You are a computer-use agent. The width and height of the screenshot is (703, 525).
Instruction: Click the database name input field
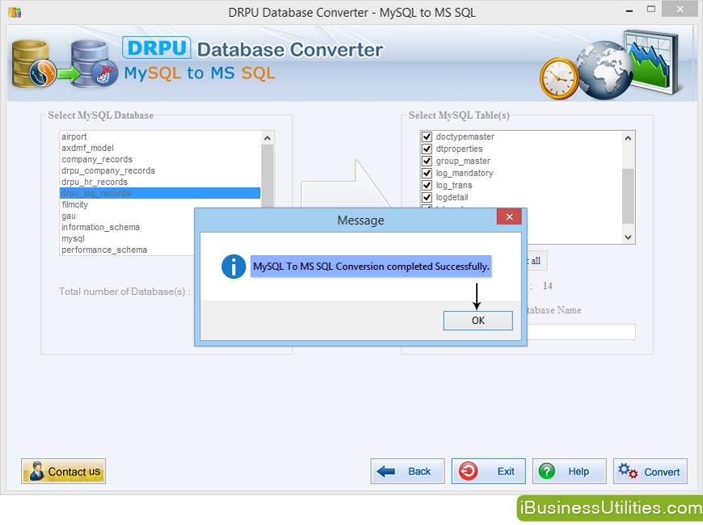582,332
